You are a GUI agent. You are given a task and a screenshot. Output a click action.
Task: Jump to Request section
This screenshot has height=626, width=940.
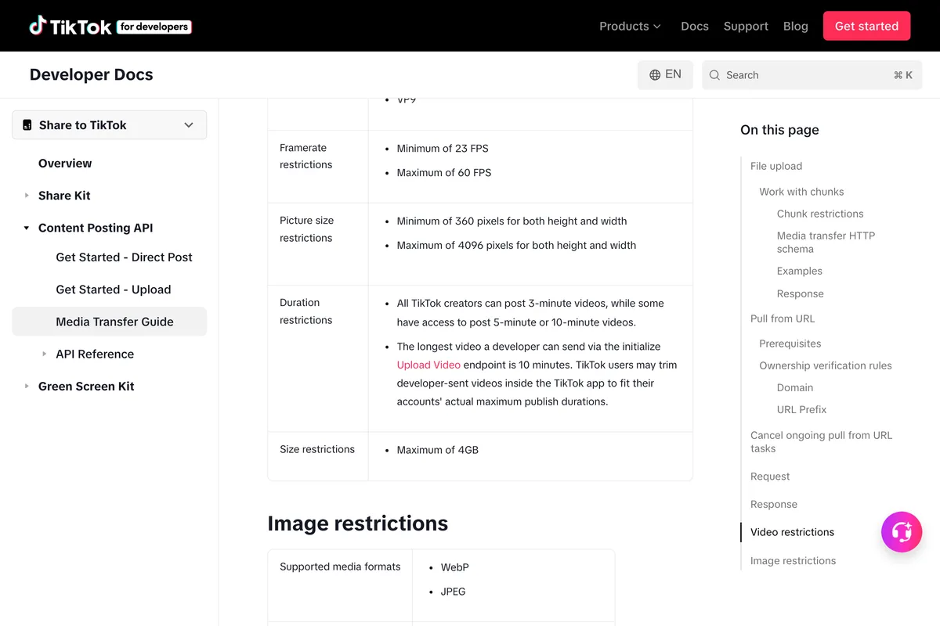[x=770, y=477]
